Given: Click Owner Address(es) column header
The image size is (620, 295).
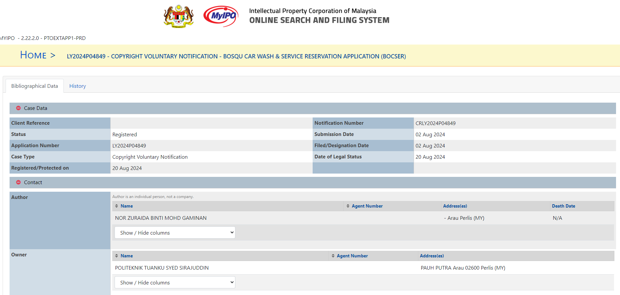Looking at the screenshot, I should [x=432, y=256].
